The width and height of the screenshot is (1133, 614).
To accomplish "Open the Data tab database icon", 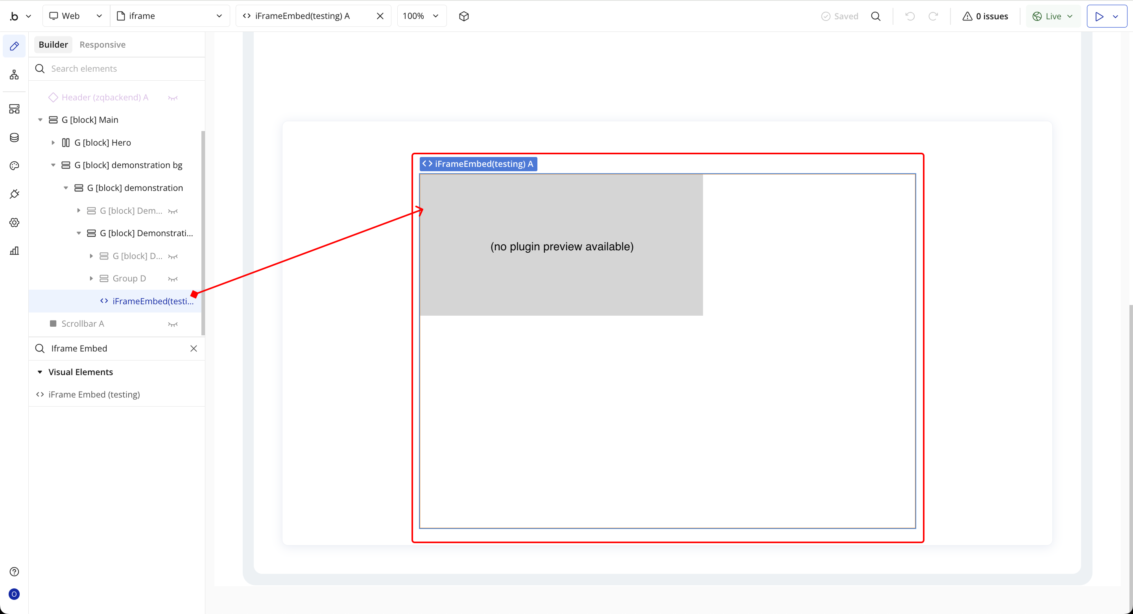I will click(14, 138).
